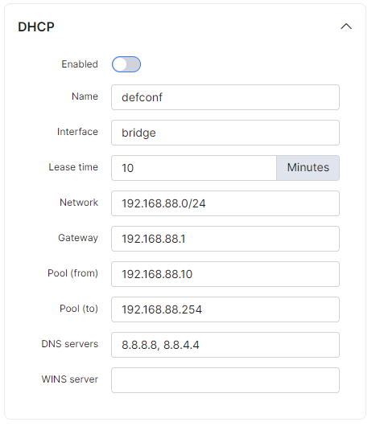Click the empty WINS server field
This screenshot has width=376, height=426.
pyautogui.click(x=225, y=380)
